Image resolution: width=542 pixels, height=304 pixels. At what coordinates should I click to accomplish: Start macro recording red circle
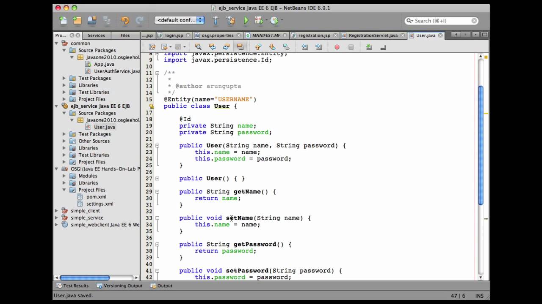[337, 47]
